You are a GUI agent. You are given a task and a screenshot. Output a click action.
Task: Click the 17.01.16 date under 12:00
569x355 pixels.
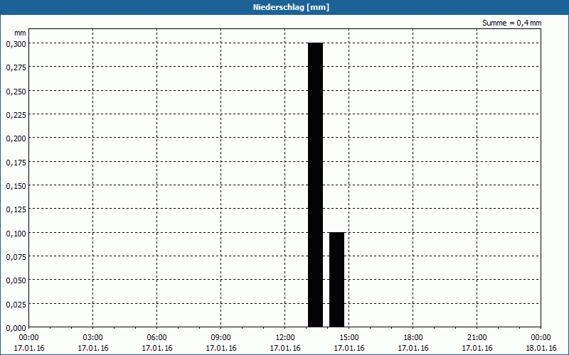coord(285,348)
